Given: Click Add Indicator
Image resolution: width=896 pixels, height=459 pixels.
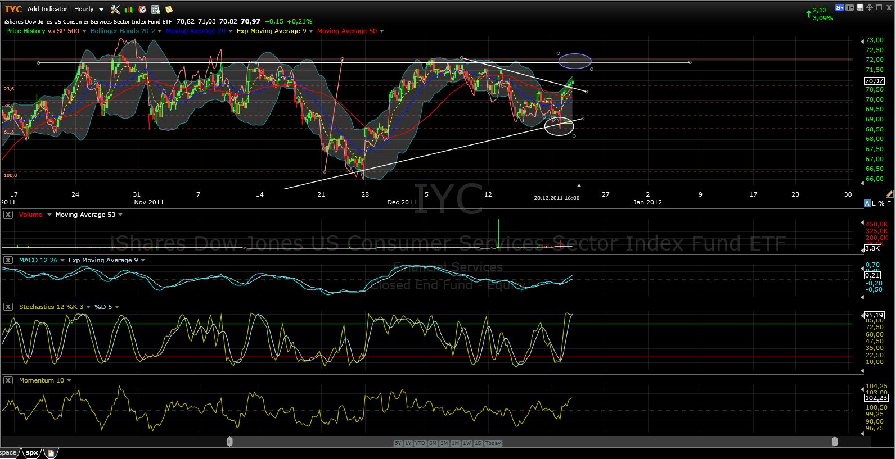Looking at the screenshot, I should tap(47, 9).
